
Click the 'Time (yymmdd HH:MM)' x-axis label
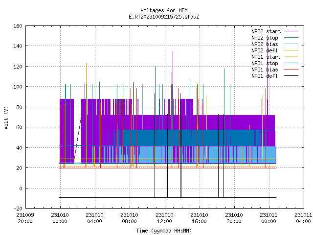[x=164, y=231]
